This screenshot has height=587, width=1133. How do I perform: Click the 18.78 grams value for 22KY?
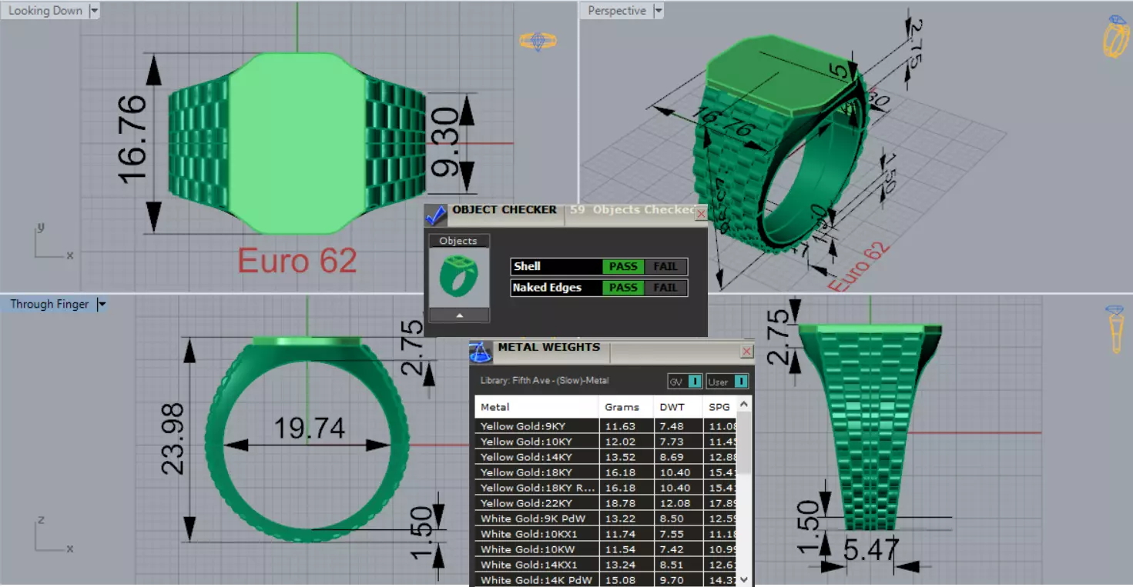click(620, 503)
